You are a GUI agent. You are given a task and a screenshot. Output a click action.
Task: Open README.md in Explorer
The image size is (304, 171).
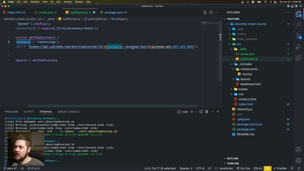[245, 134]
